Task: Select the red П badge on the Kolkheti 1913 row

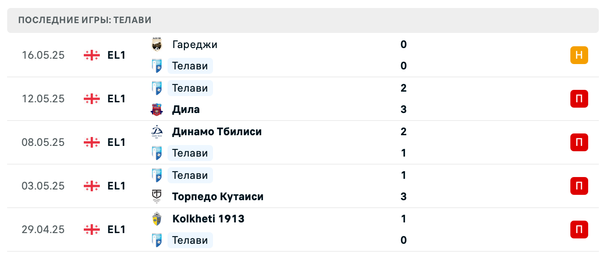Action: coord(579,230)
